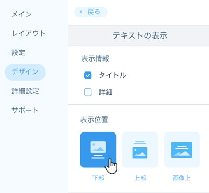Click the 画像上 label text
The image size is (209, 193).
(182, 178)
